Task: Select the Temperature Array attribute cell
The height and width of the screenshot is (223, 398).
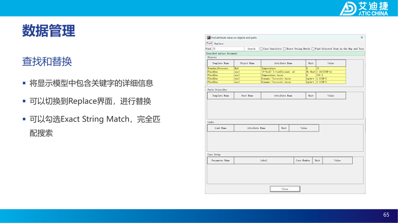Action: point(283,75)
